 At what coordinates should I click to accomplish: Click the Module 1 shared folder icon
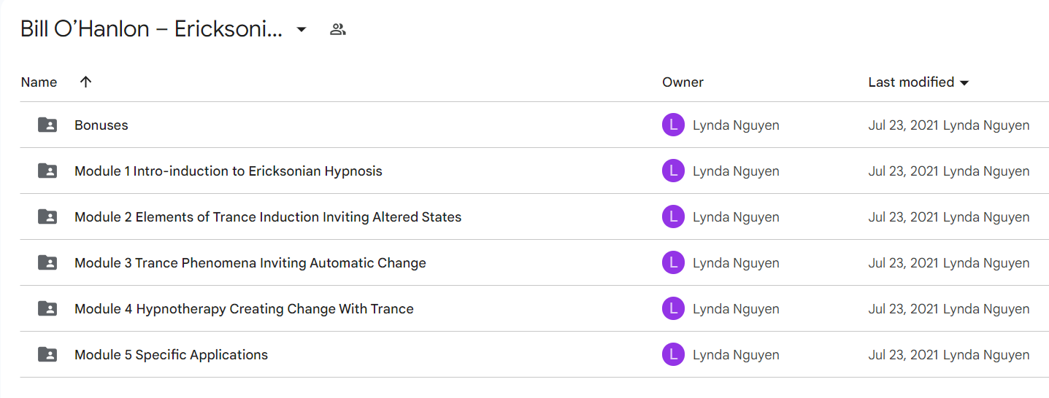(x=47, y=171)
